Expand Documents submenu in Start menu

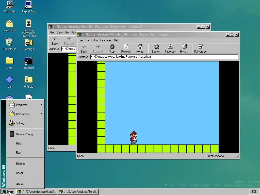pyautogui.click(x=25, y=114)
